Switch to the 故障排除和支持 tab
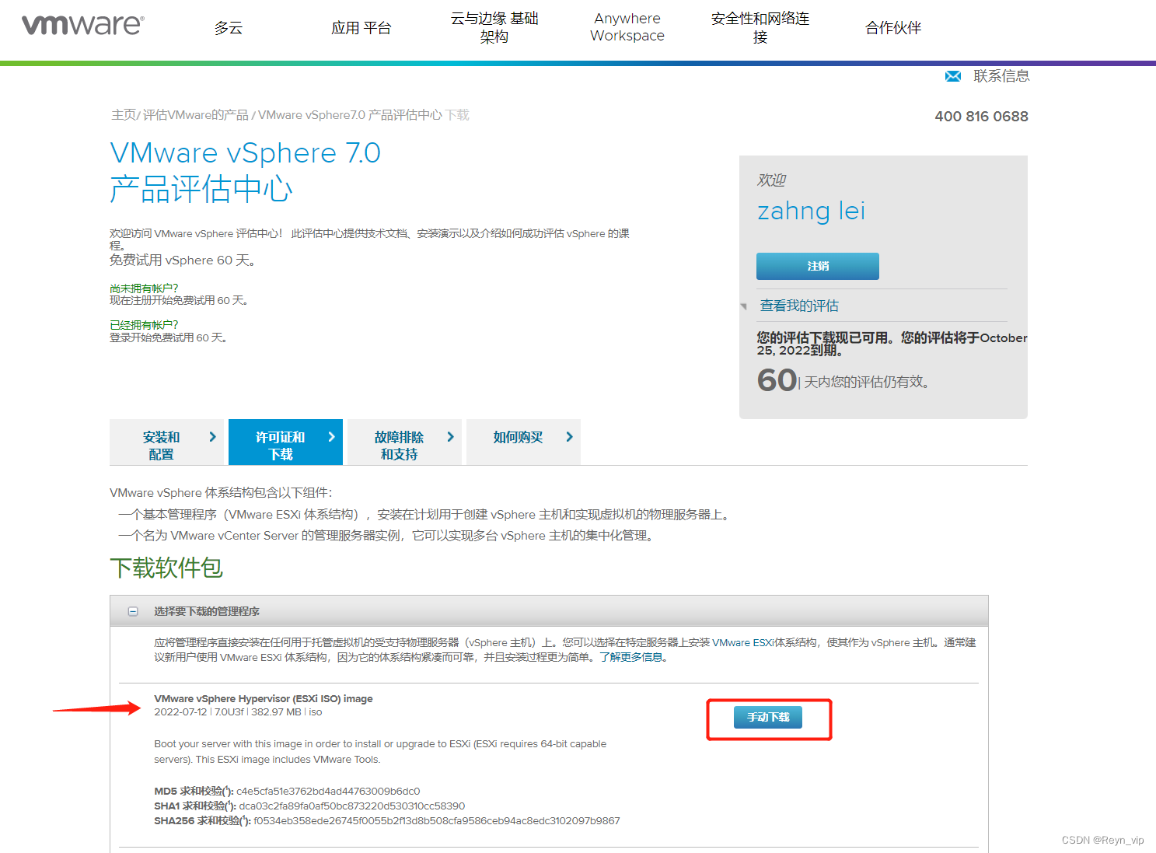The width and height of the screenshot is (1156, 853). [x=404, y=442]
